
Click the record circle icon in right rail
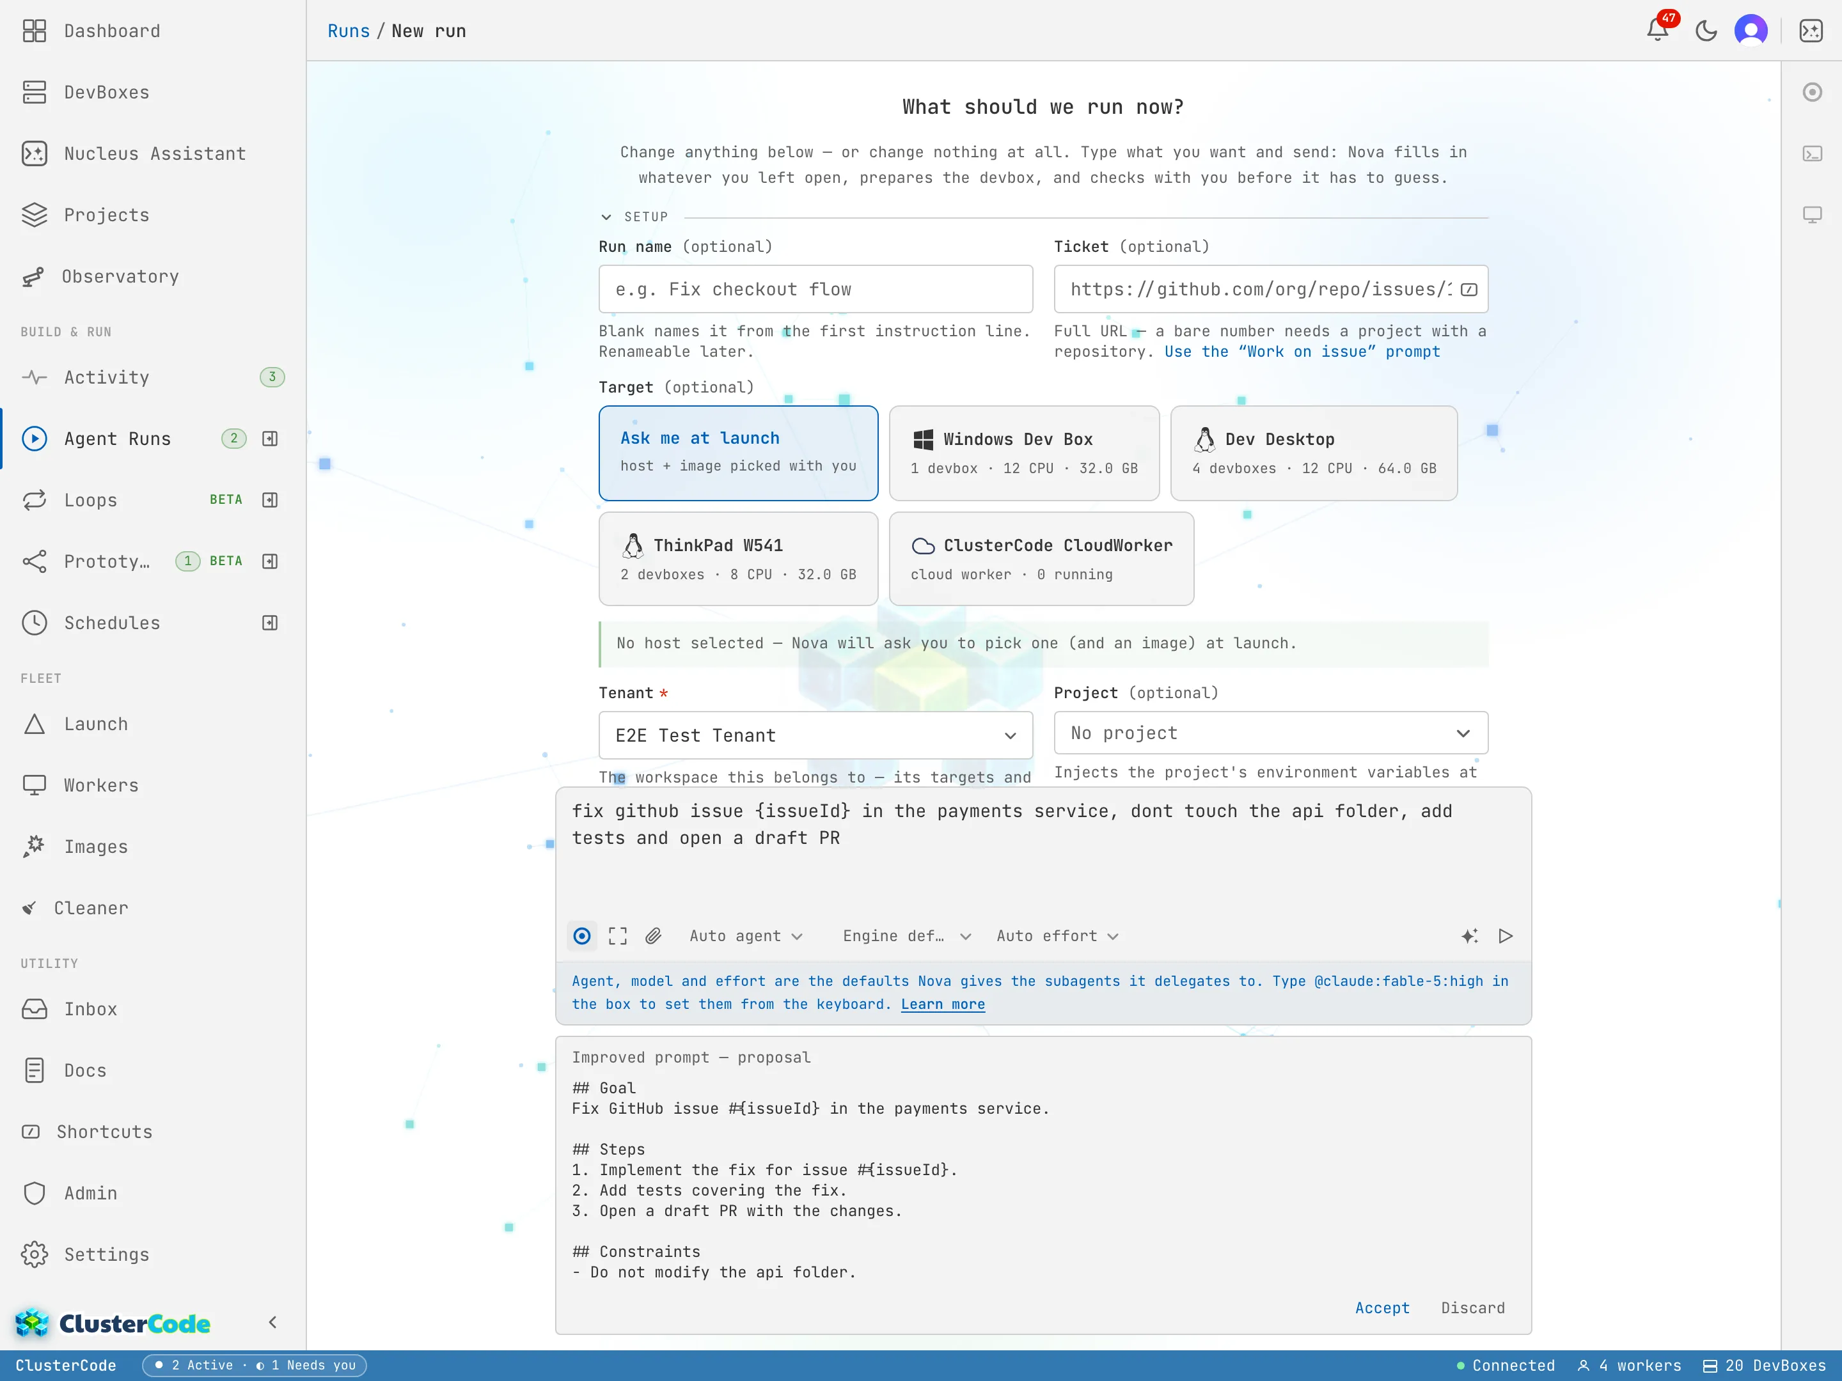coord(1812,93)
